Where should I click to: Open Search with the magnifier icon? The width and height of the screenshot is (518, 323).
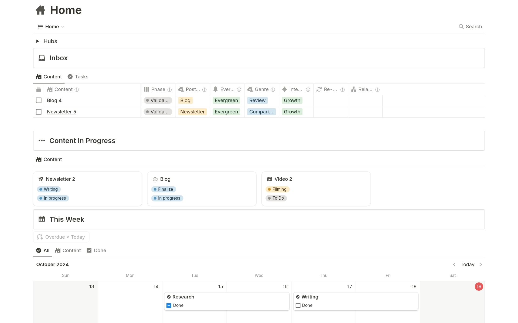461,26
